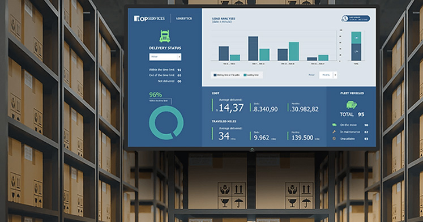Open the Period dropdown under the chart
Viewport: 423px width, 222px height.
pos(328,75)
